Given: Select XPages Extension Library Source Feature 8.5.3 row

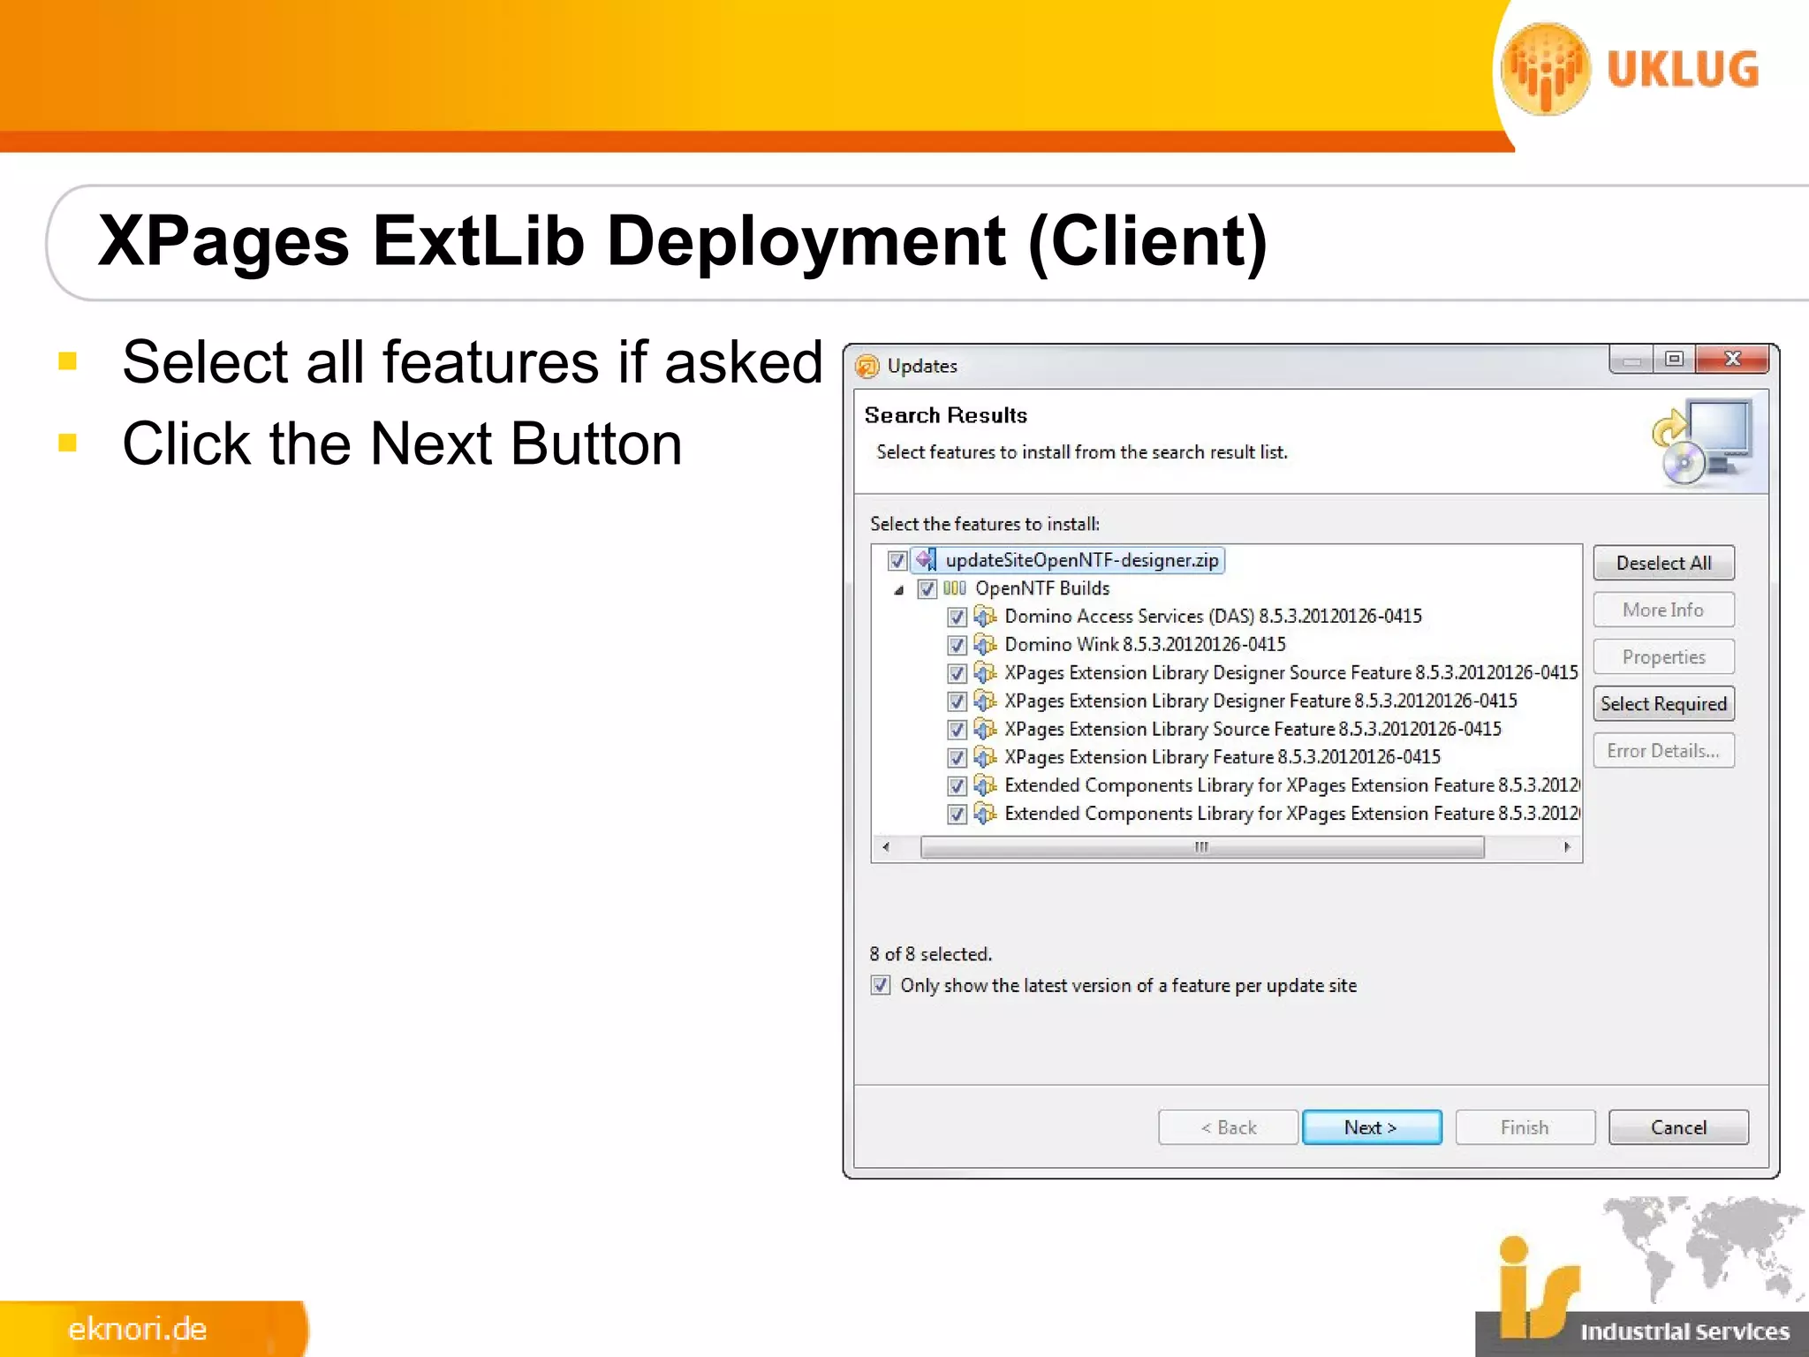Looking at the screenshot, I should point(1253,729).
